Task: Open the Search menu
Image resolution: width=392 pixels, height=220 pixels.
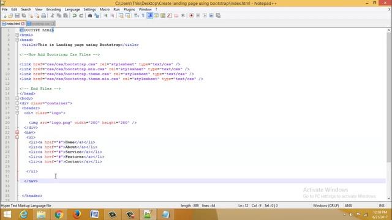Action: click(x=26, y=9)
